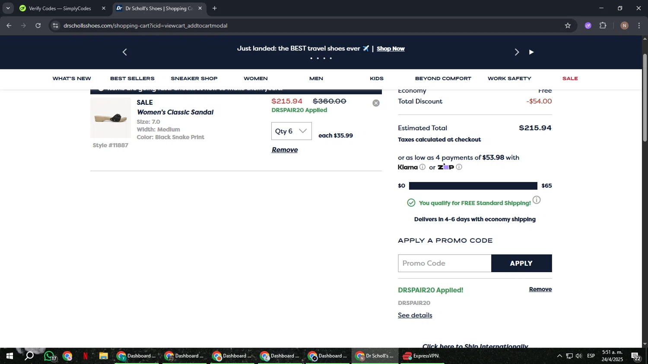Viewport: 648px width, 364px height.
Task: Open the 5:51 a. m. taskbar clock
Action: [613, 356]
